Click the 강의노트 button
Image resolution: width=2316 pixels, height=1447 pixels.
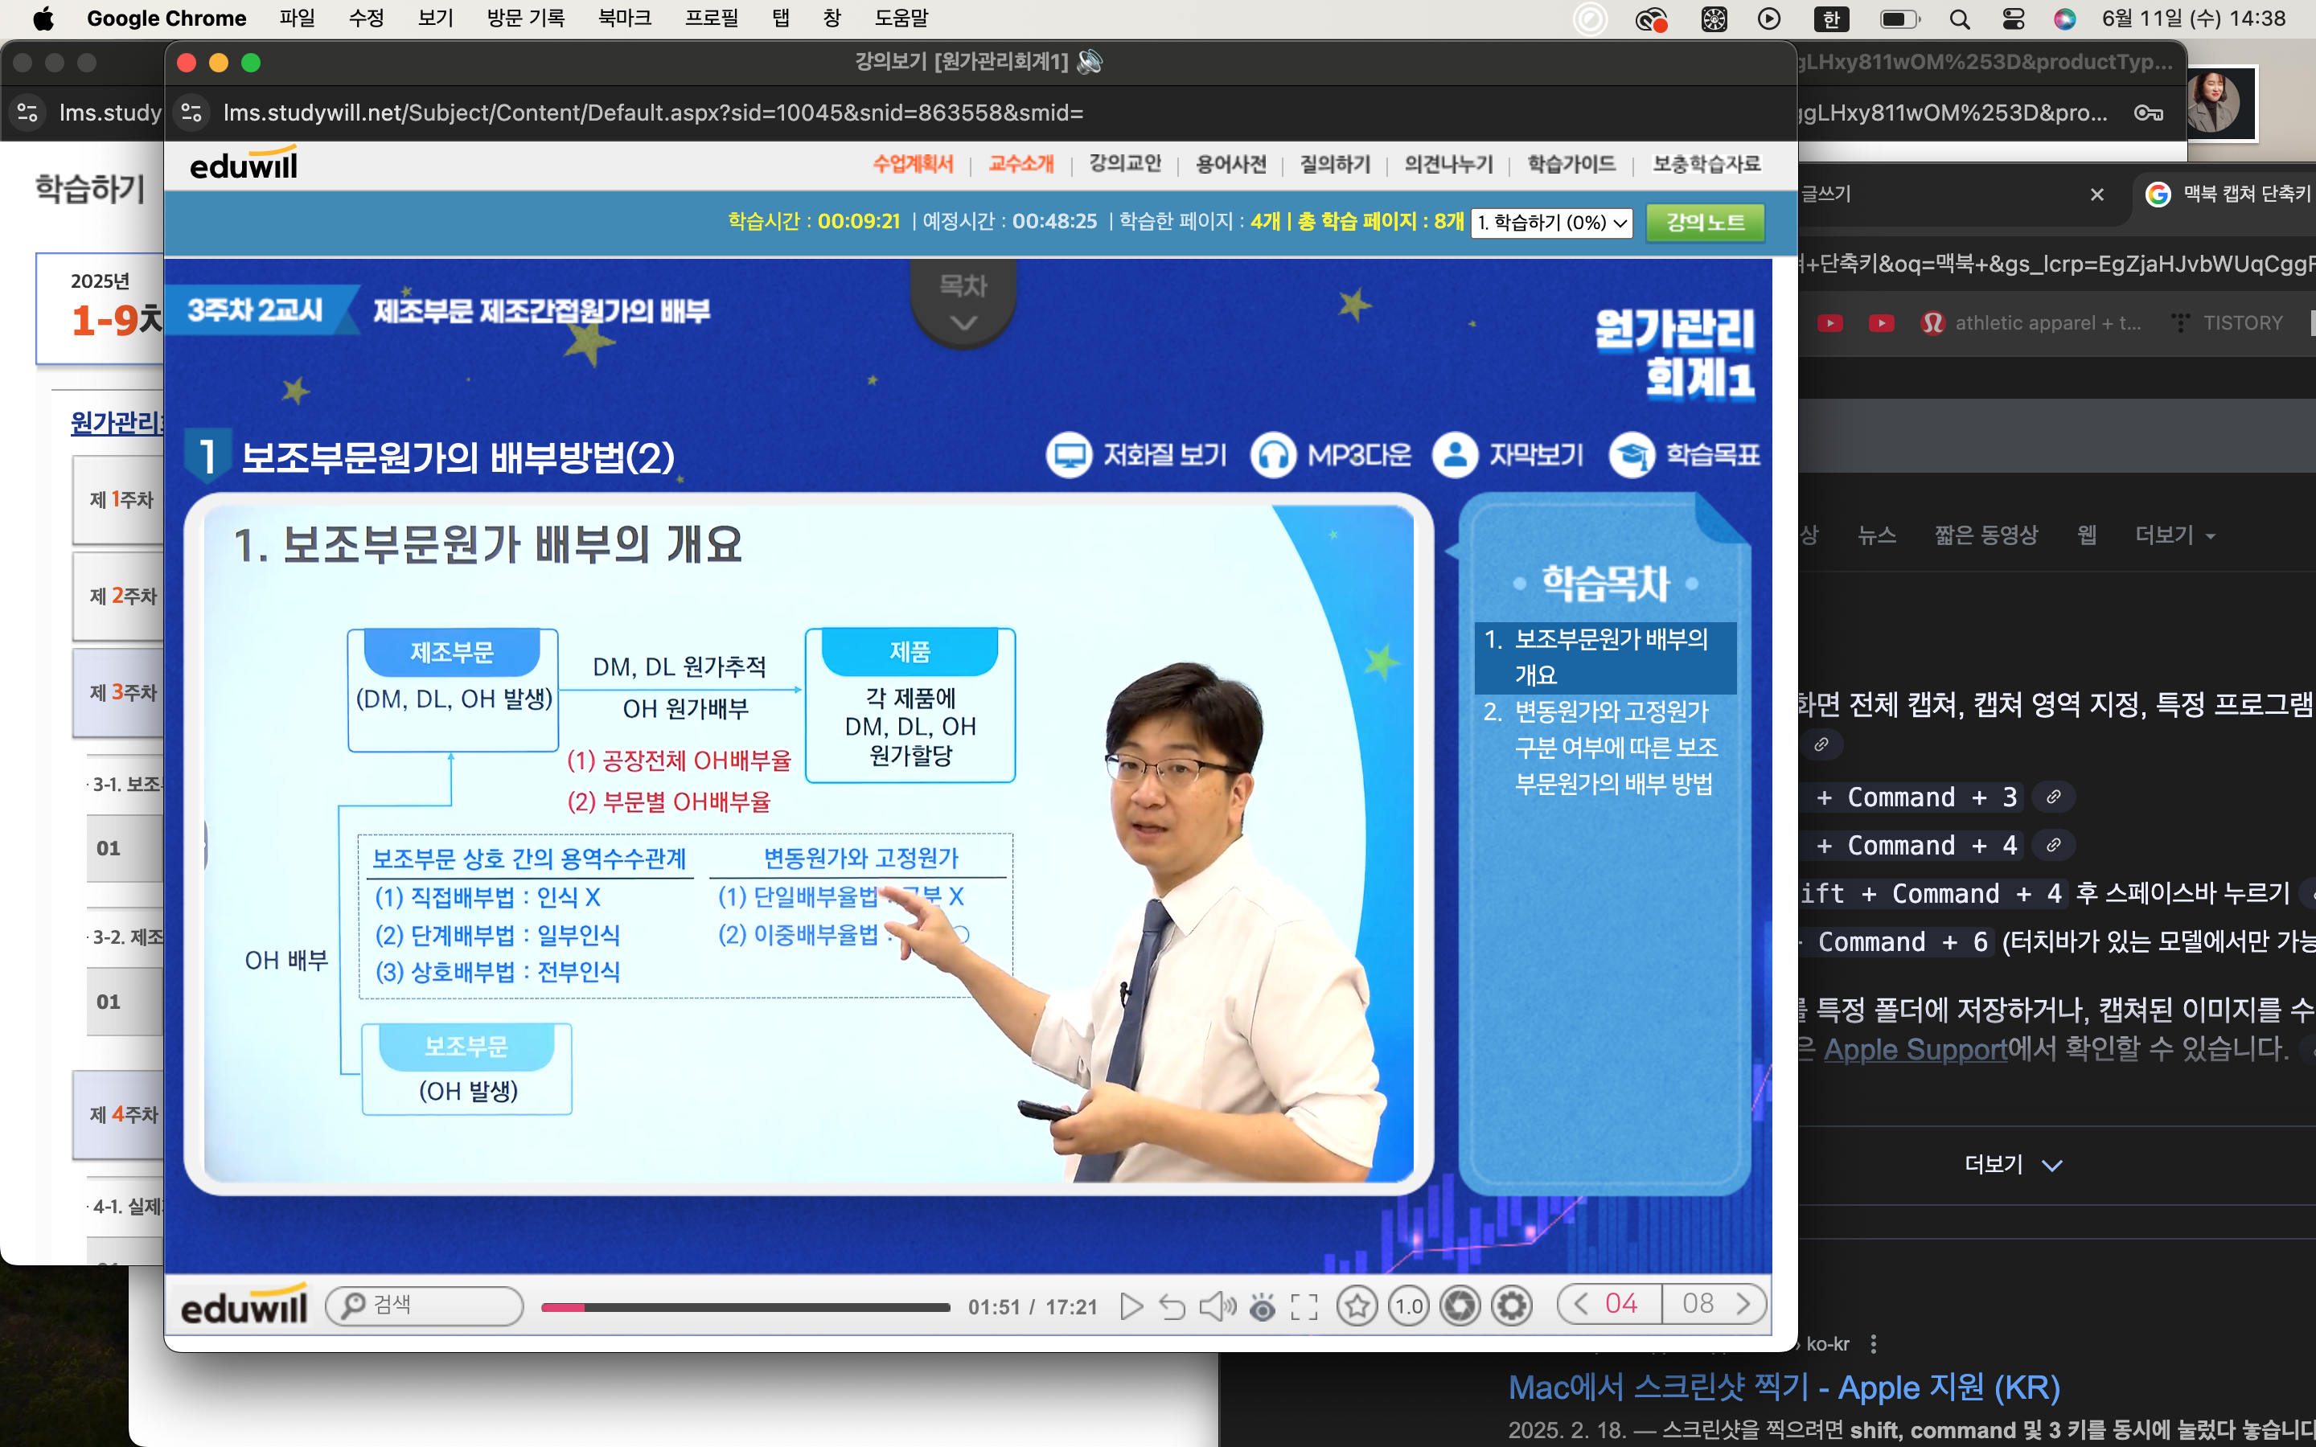(x=1705, y=223)
